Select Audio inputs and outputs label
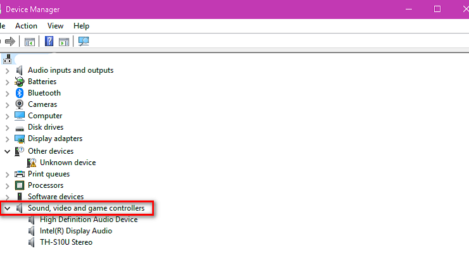The height and width of the screenshot is (253, 469). click(71, 70)
